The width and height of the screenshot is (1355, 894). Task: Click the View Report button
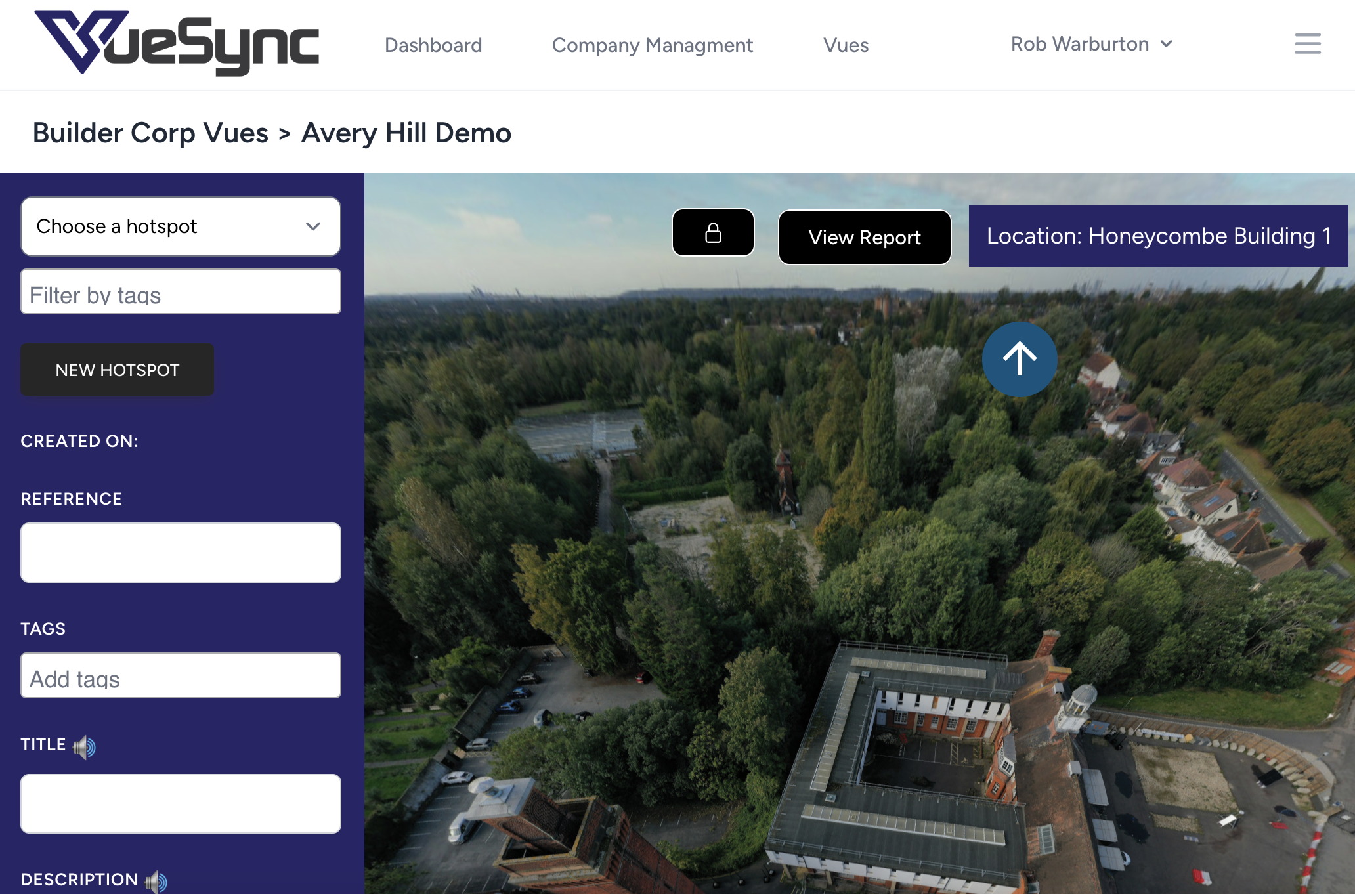(x=865, y=237)
